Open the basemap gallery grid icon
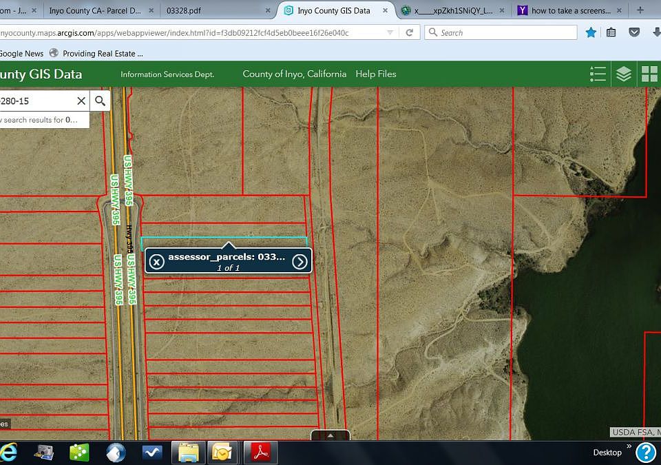The height and width of the screenshot is (465, 661). point(649,74)
